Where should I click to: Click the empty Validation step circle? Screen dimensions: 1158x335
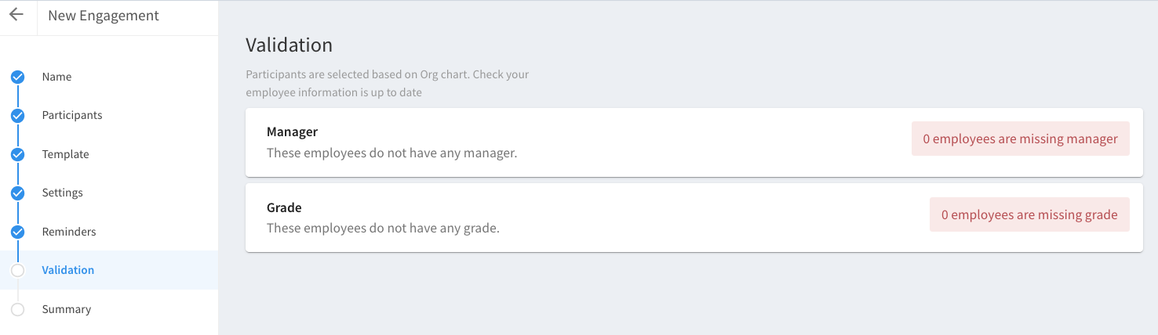17,270
